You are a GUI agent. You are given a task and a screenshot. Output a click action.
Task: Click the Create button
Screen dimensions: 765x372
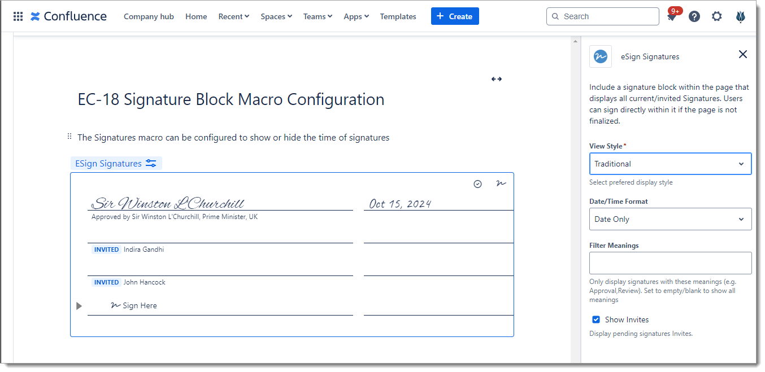tap(455, 16)
